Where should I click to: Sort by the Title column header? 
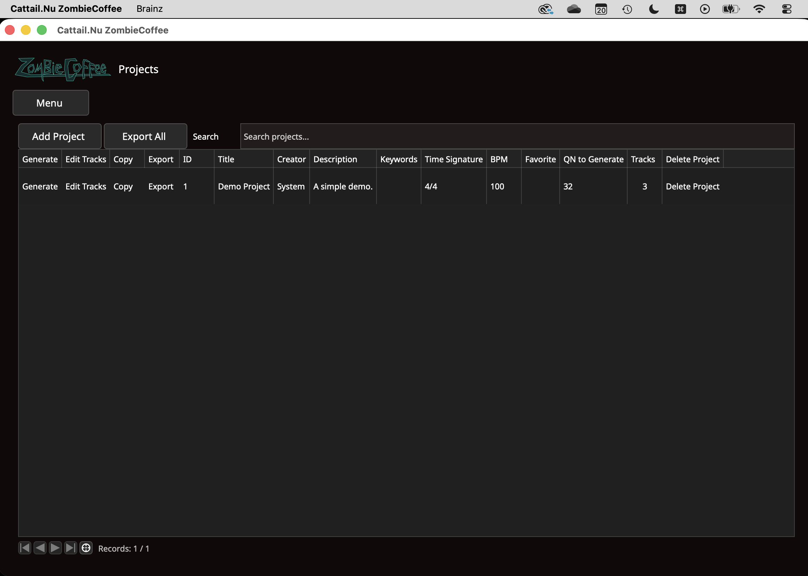coord(244,159)
